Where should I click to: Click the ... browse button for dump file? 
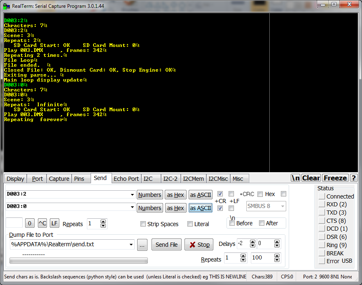(142, 245)
